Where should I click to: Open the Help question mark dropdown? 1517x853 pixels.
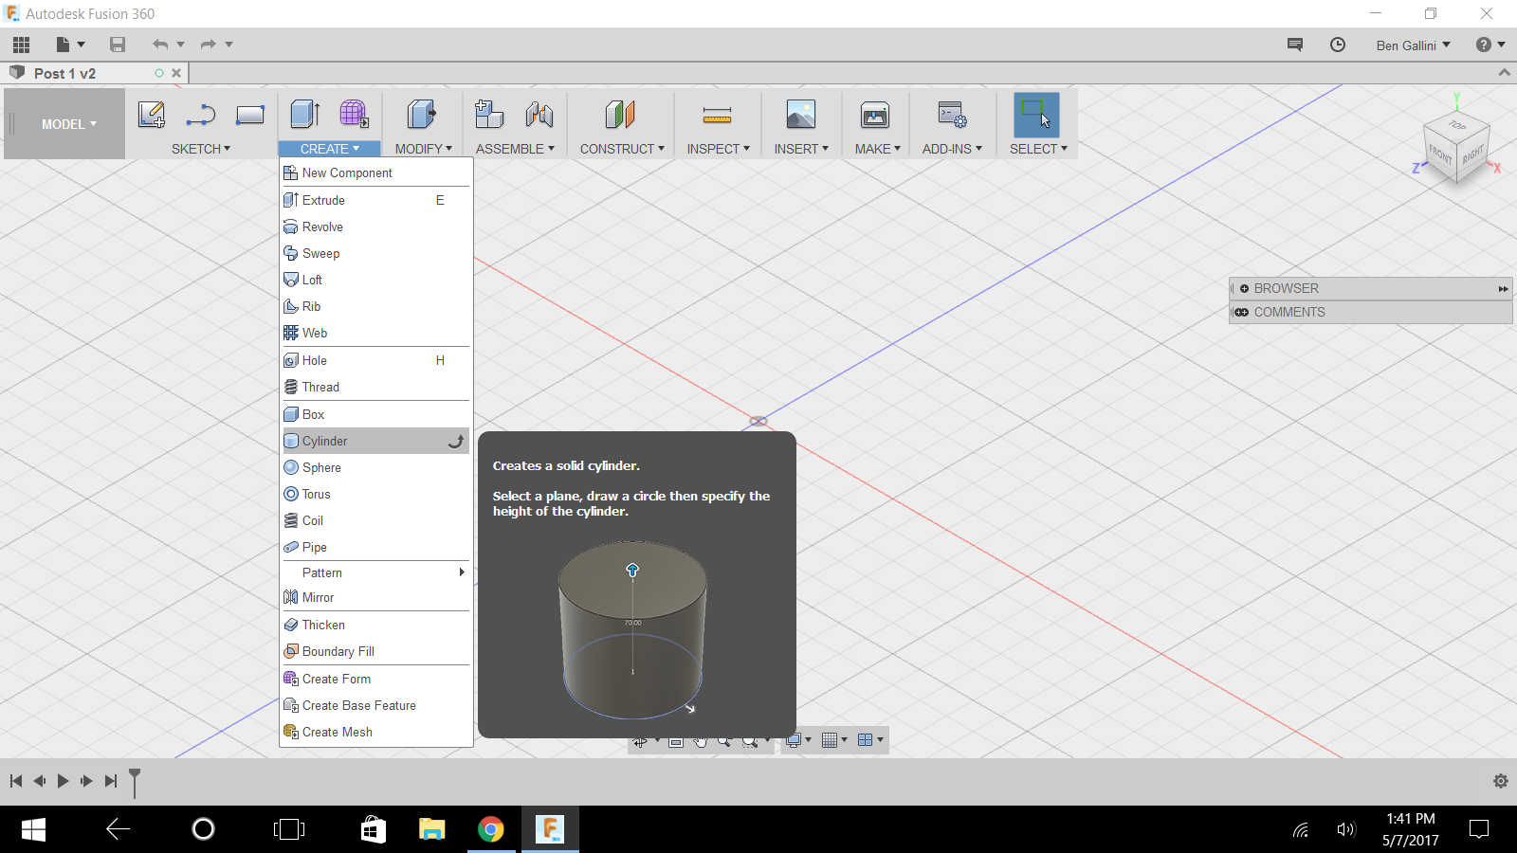1490,45
